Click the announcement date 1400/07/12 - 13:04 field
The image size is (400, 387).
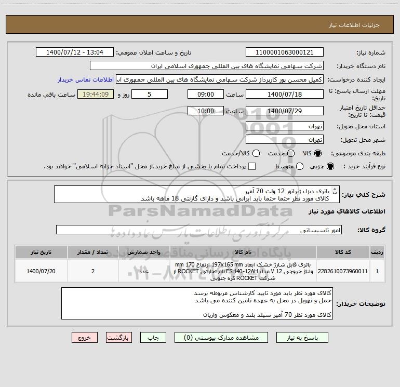75,52
